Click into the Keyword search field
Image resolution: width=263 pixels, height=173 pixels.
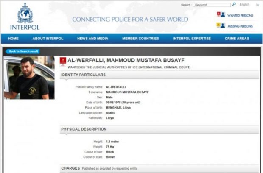(x=212, y=5)
